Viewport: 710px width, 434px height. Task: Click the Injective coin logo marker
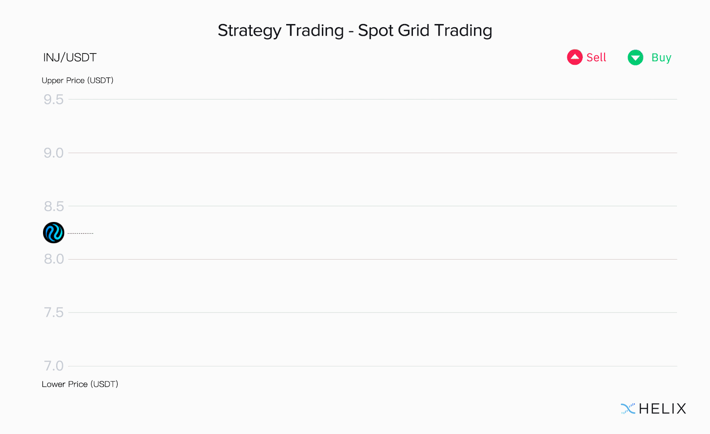(x=53, y=233)
